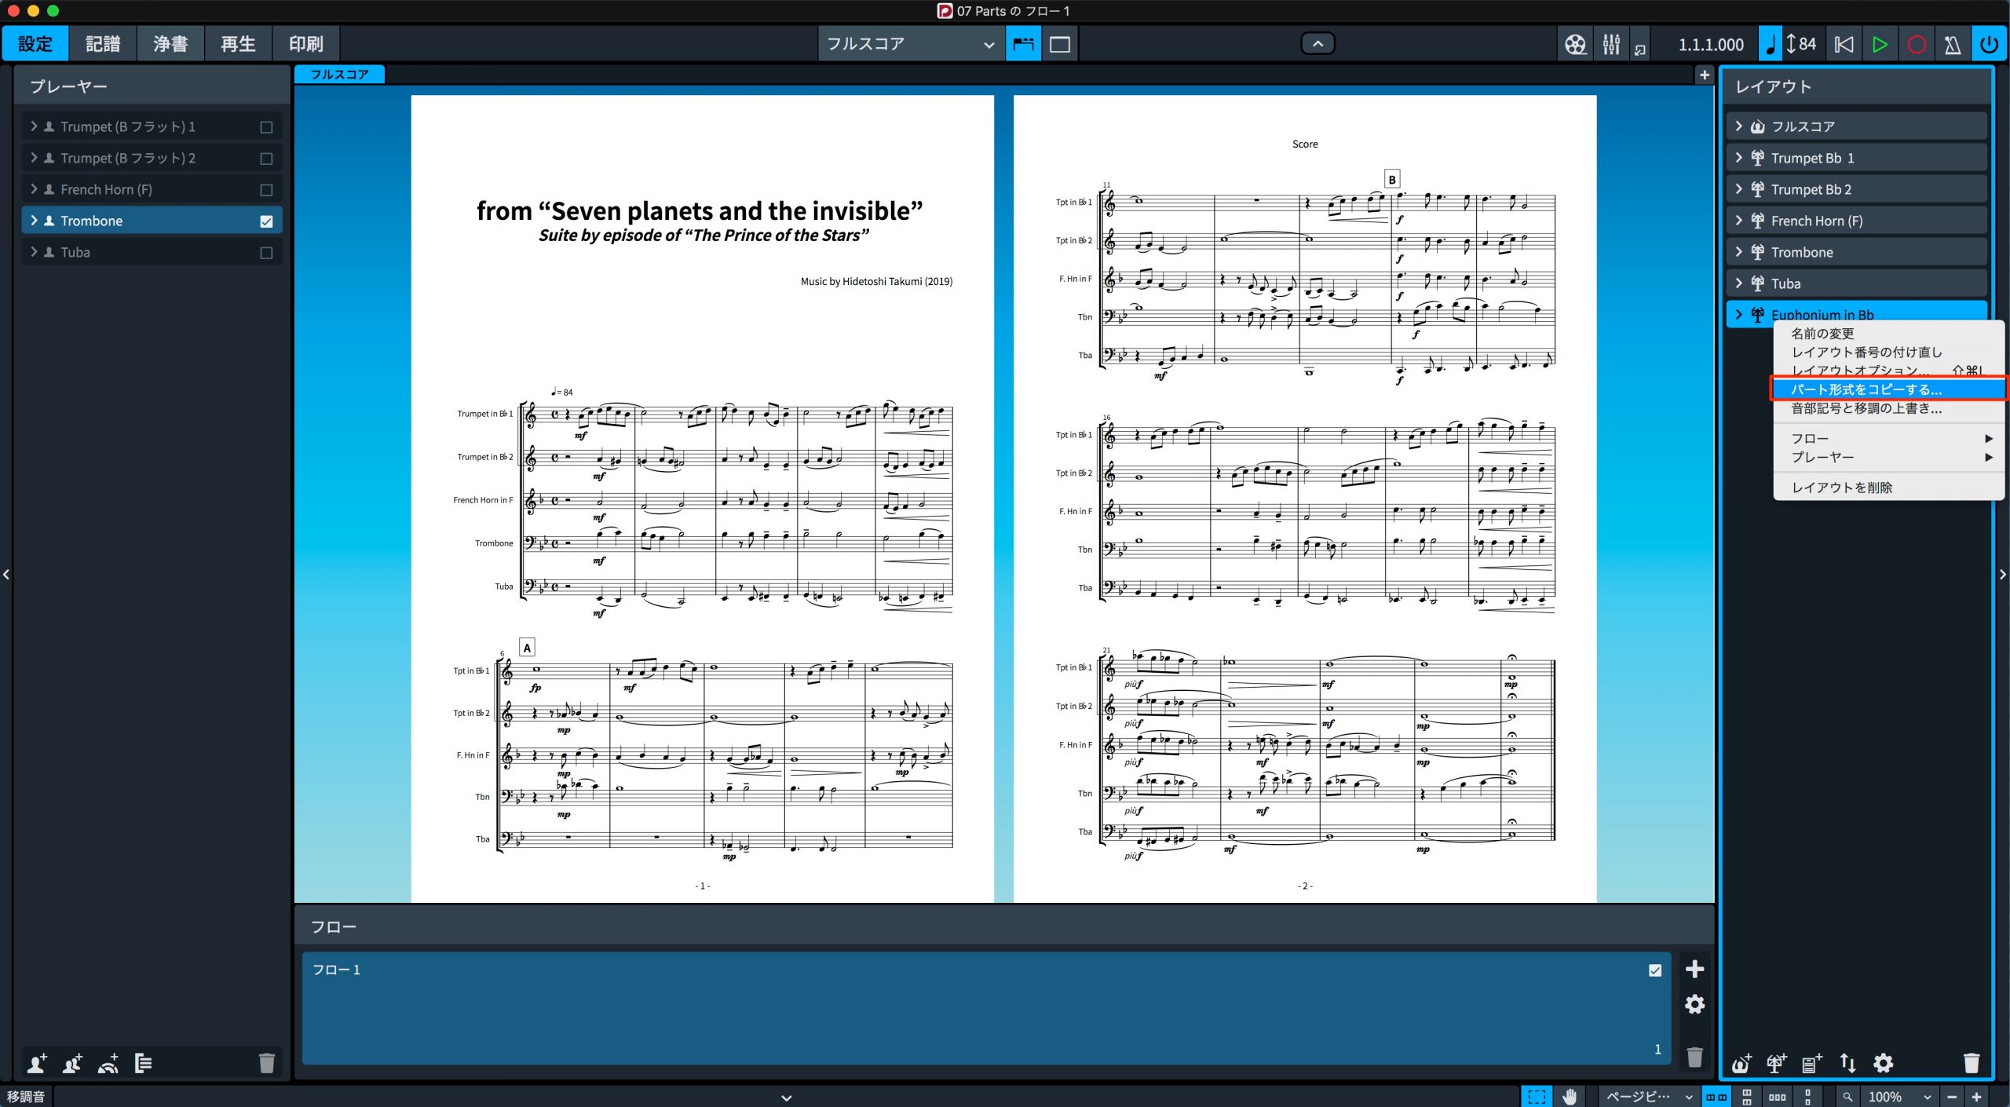Toggle the フロー 1 checkbox
Image resolution: width=2010 pixels, height=1107 pixels.
tap(1655, 970)
